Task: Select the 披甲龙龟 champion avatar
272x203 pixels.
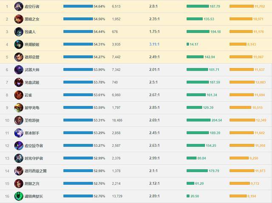Action: tap(19, 107)
